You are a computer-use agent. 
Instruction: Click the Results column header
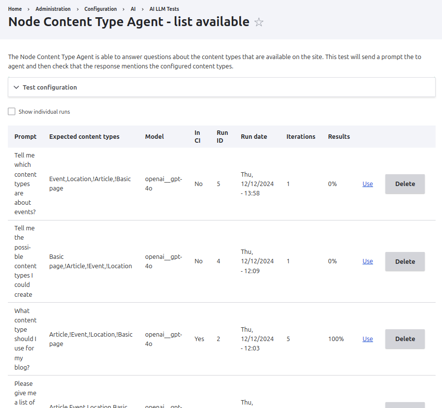tap(339, 137)
